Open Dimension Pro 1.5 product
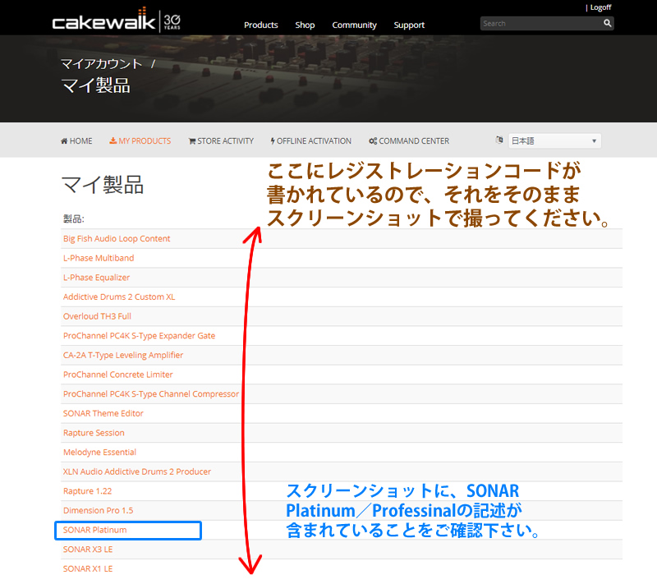Screen dimensions: 657x584 [99, 511]
